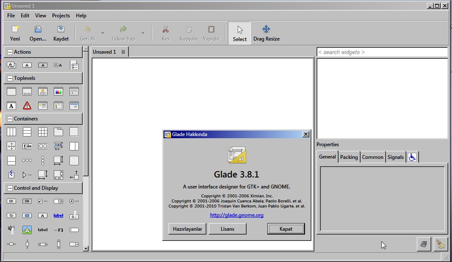Screen dimensions: 452x262
Task: Open the Tekrar Yap history dropdown arrow
Action: click(143, 33)
